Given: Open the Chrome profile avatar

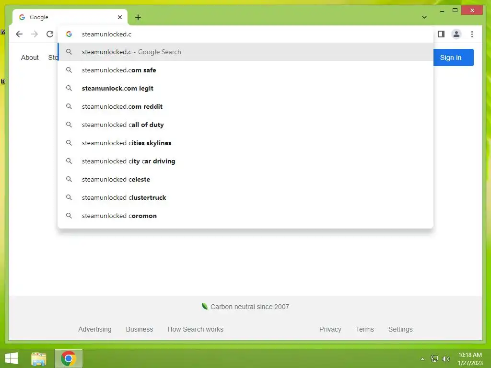Looking at the screenshot, I should click(x=456, y=34).
